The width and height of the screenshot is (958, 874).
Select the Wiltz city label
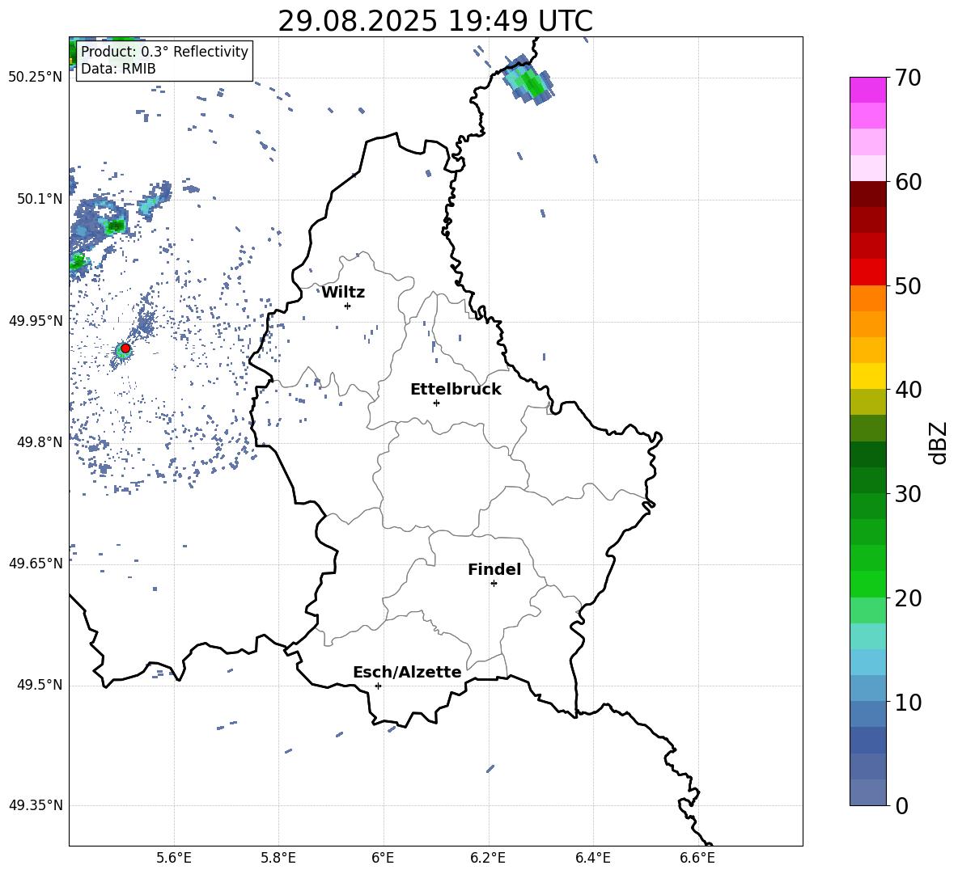343,293
